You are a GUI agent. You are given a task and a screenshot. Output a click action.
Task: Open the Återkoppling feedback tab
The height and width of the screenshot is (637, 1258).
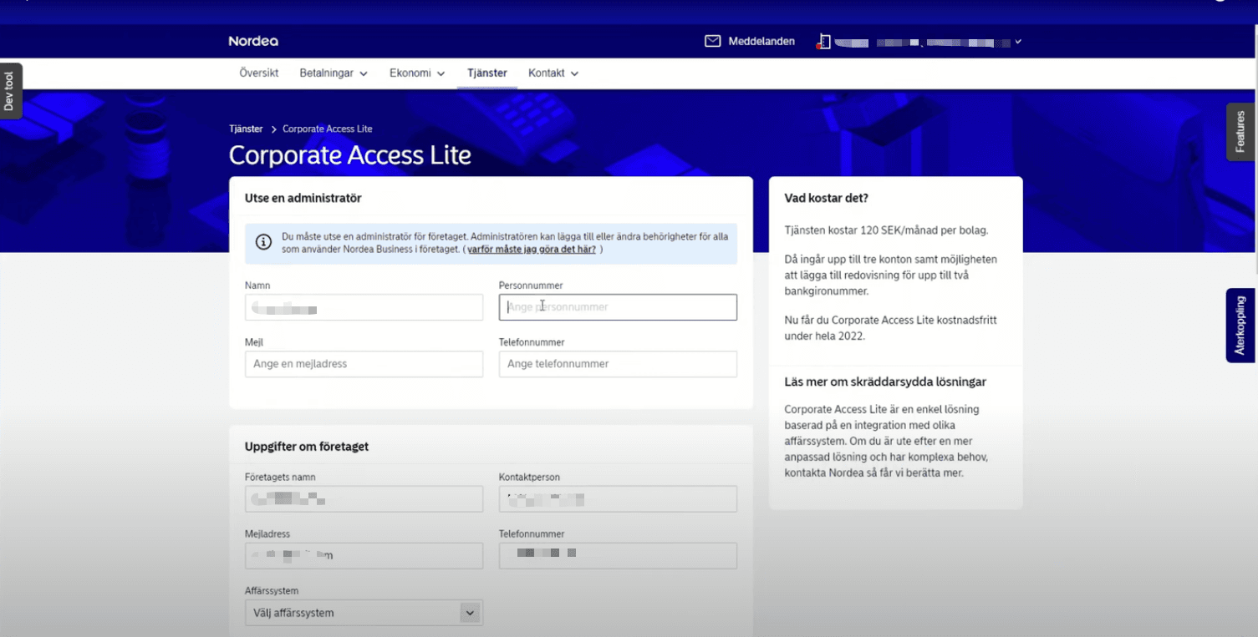pyautogui.click(x=1240, y=326)
